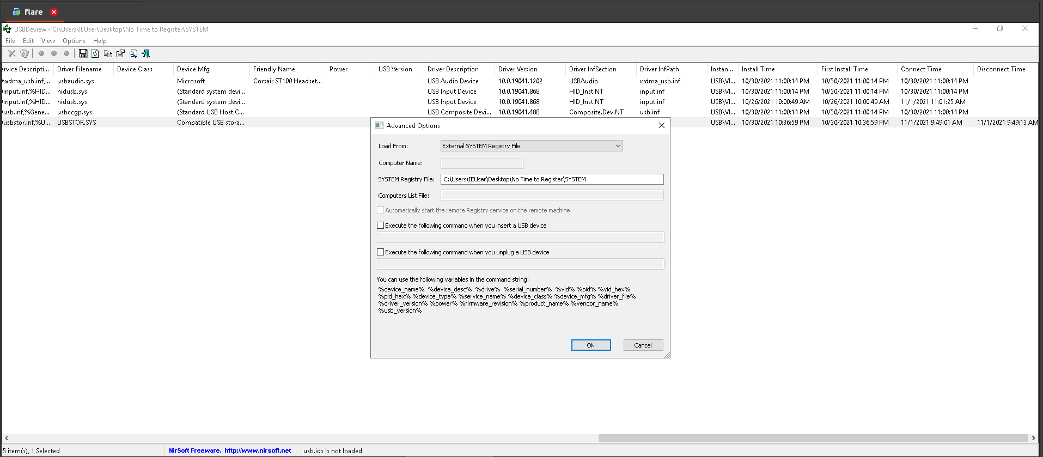Image resolution: width=1043 pixels, height=457 pixels.
Task: Click connect time 11/1/2021 11:01:25 AM cell
Action: click(x=933, y=102)
